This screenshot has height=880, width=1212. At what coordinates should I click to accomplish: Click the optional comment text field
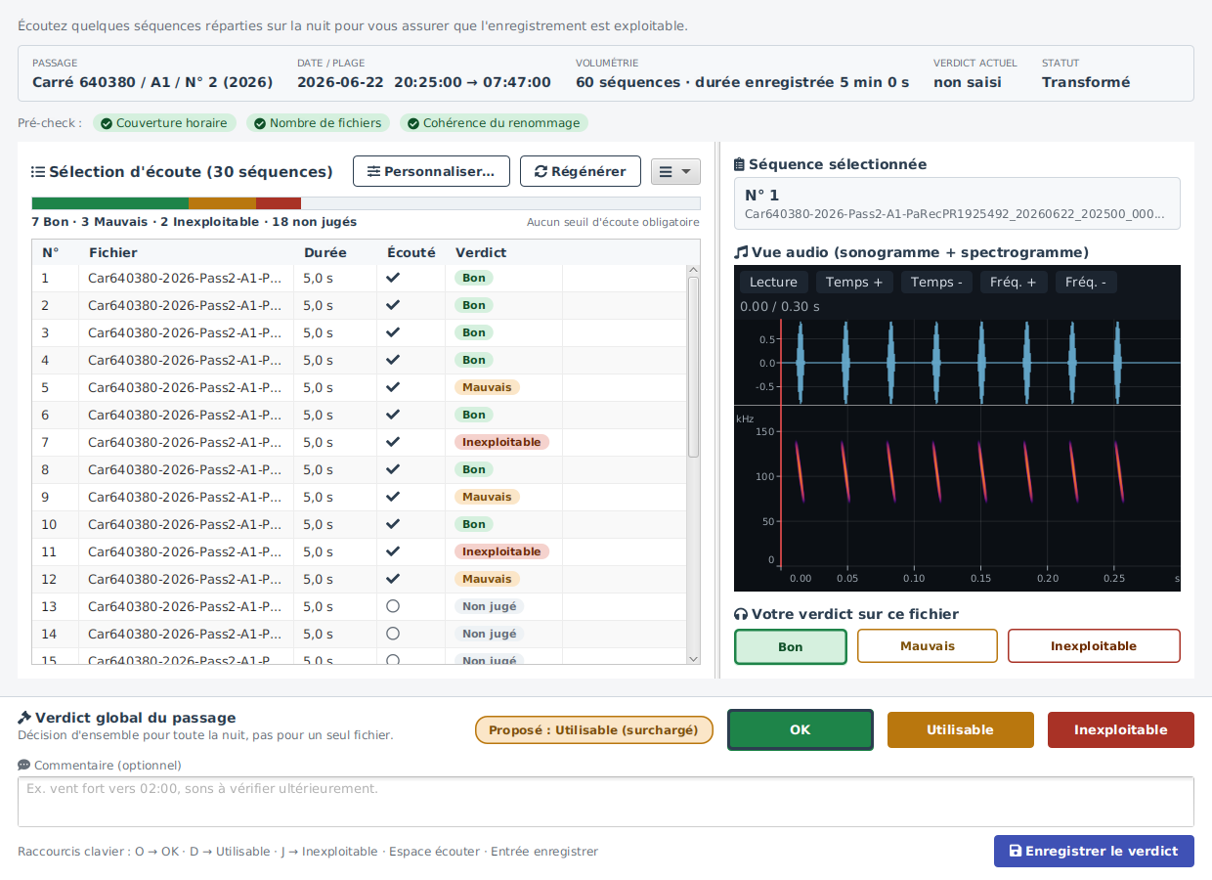[606, 802]
